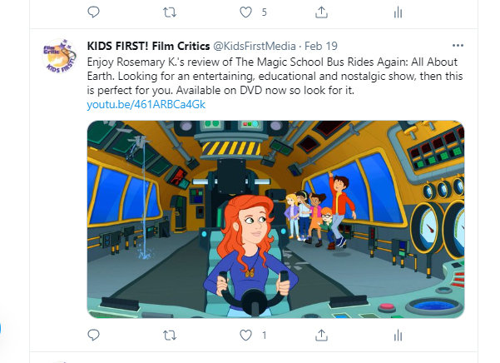
Task: Share the Magic School Bus review tweet
Action: [321, 335]
